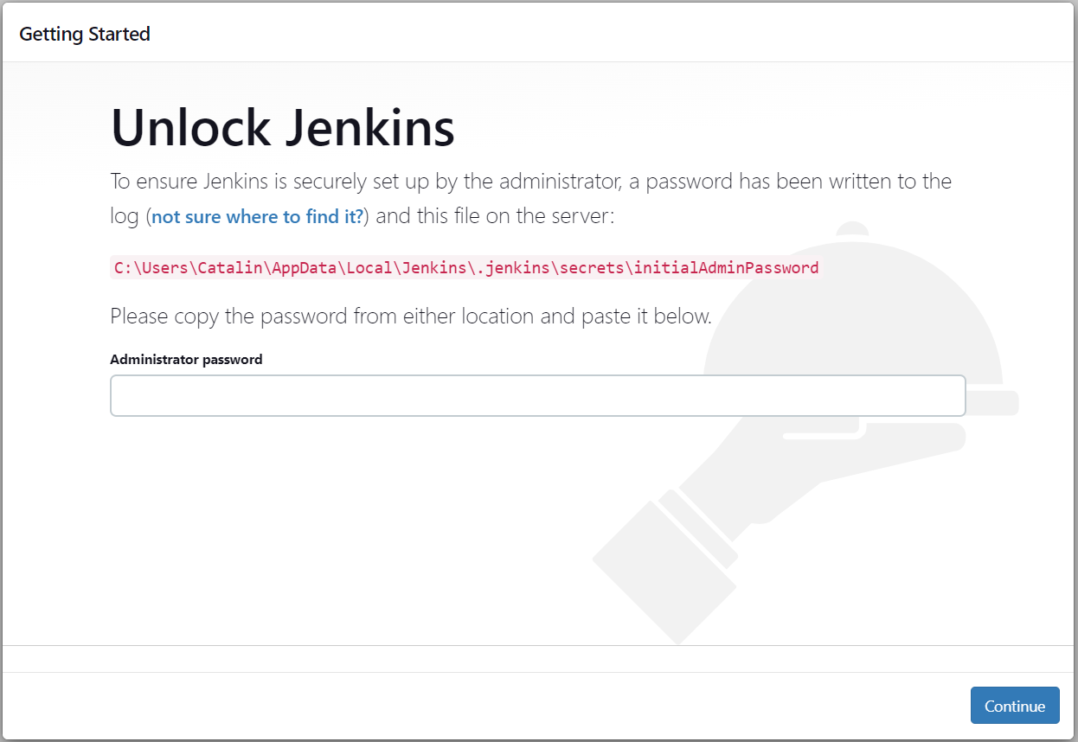Focus the Administrator password input field
Screen dimensions: 1078x742
537,395
